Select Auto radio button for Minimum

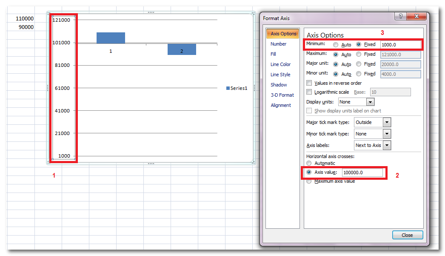tap(336, 45)
